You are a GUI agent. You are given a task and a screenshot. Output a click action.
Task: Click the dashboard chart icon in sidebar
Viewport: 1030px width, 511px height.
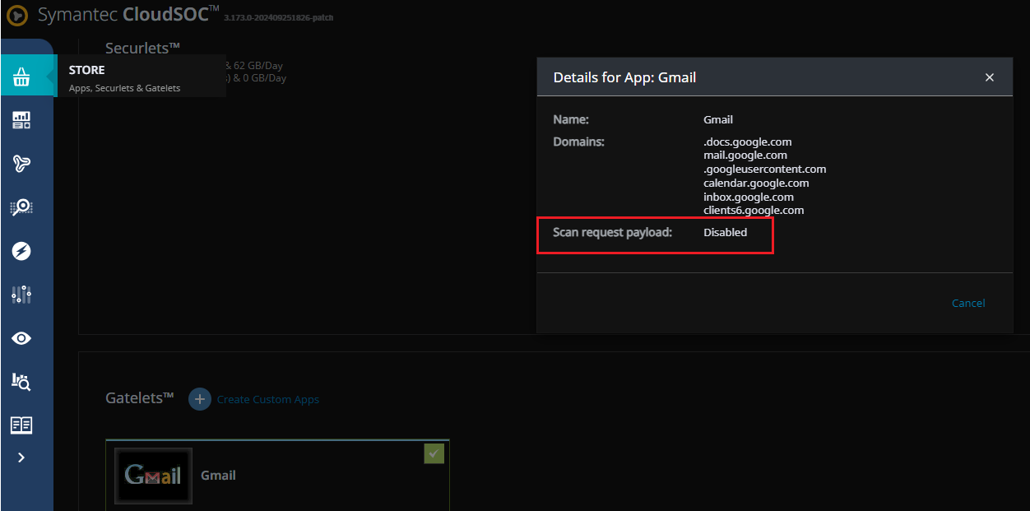(22, 121)
